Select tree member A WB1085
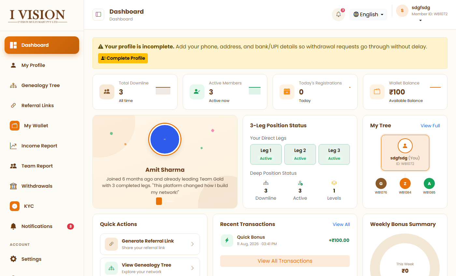This screenshot has height=276, width=456. coord(429,183)
